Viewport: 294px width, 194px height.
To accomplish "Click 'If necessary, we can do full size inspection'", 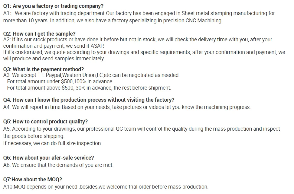I will 53,143.
